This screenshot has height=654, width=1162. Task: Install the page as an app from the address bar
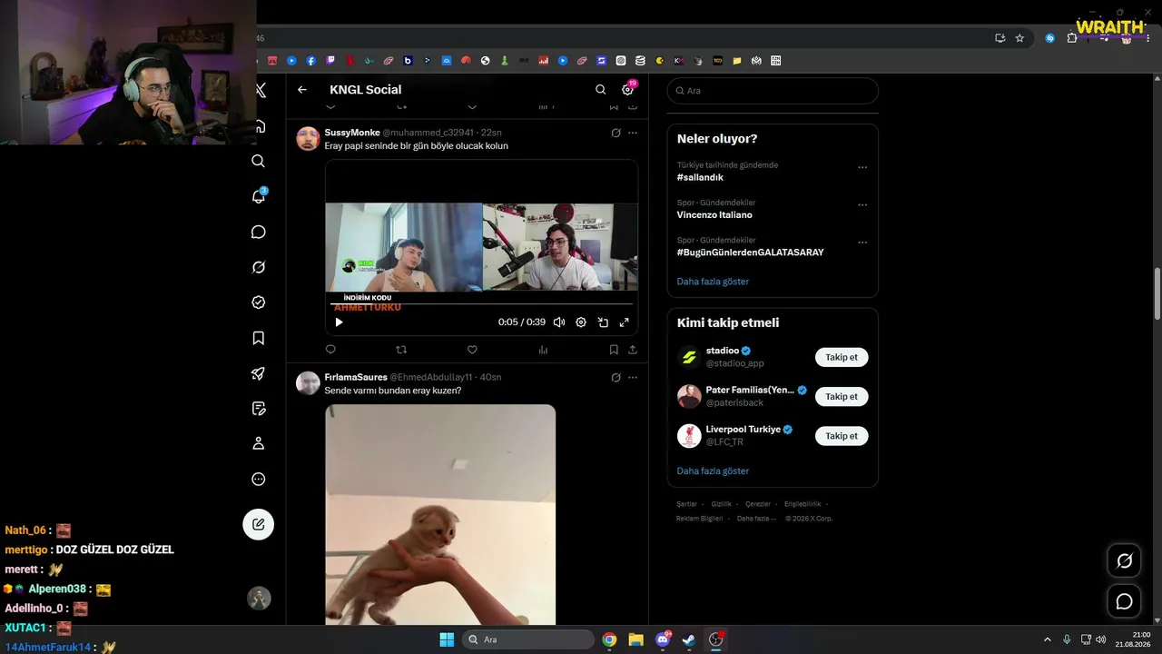(x=1000, y=38)
